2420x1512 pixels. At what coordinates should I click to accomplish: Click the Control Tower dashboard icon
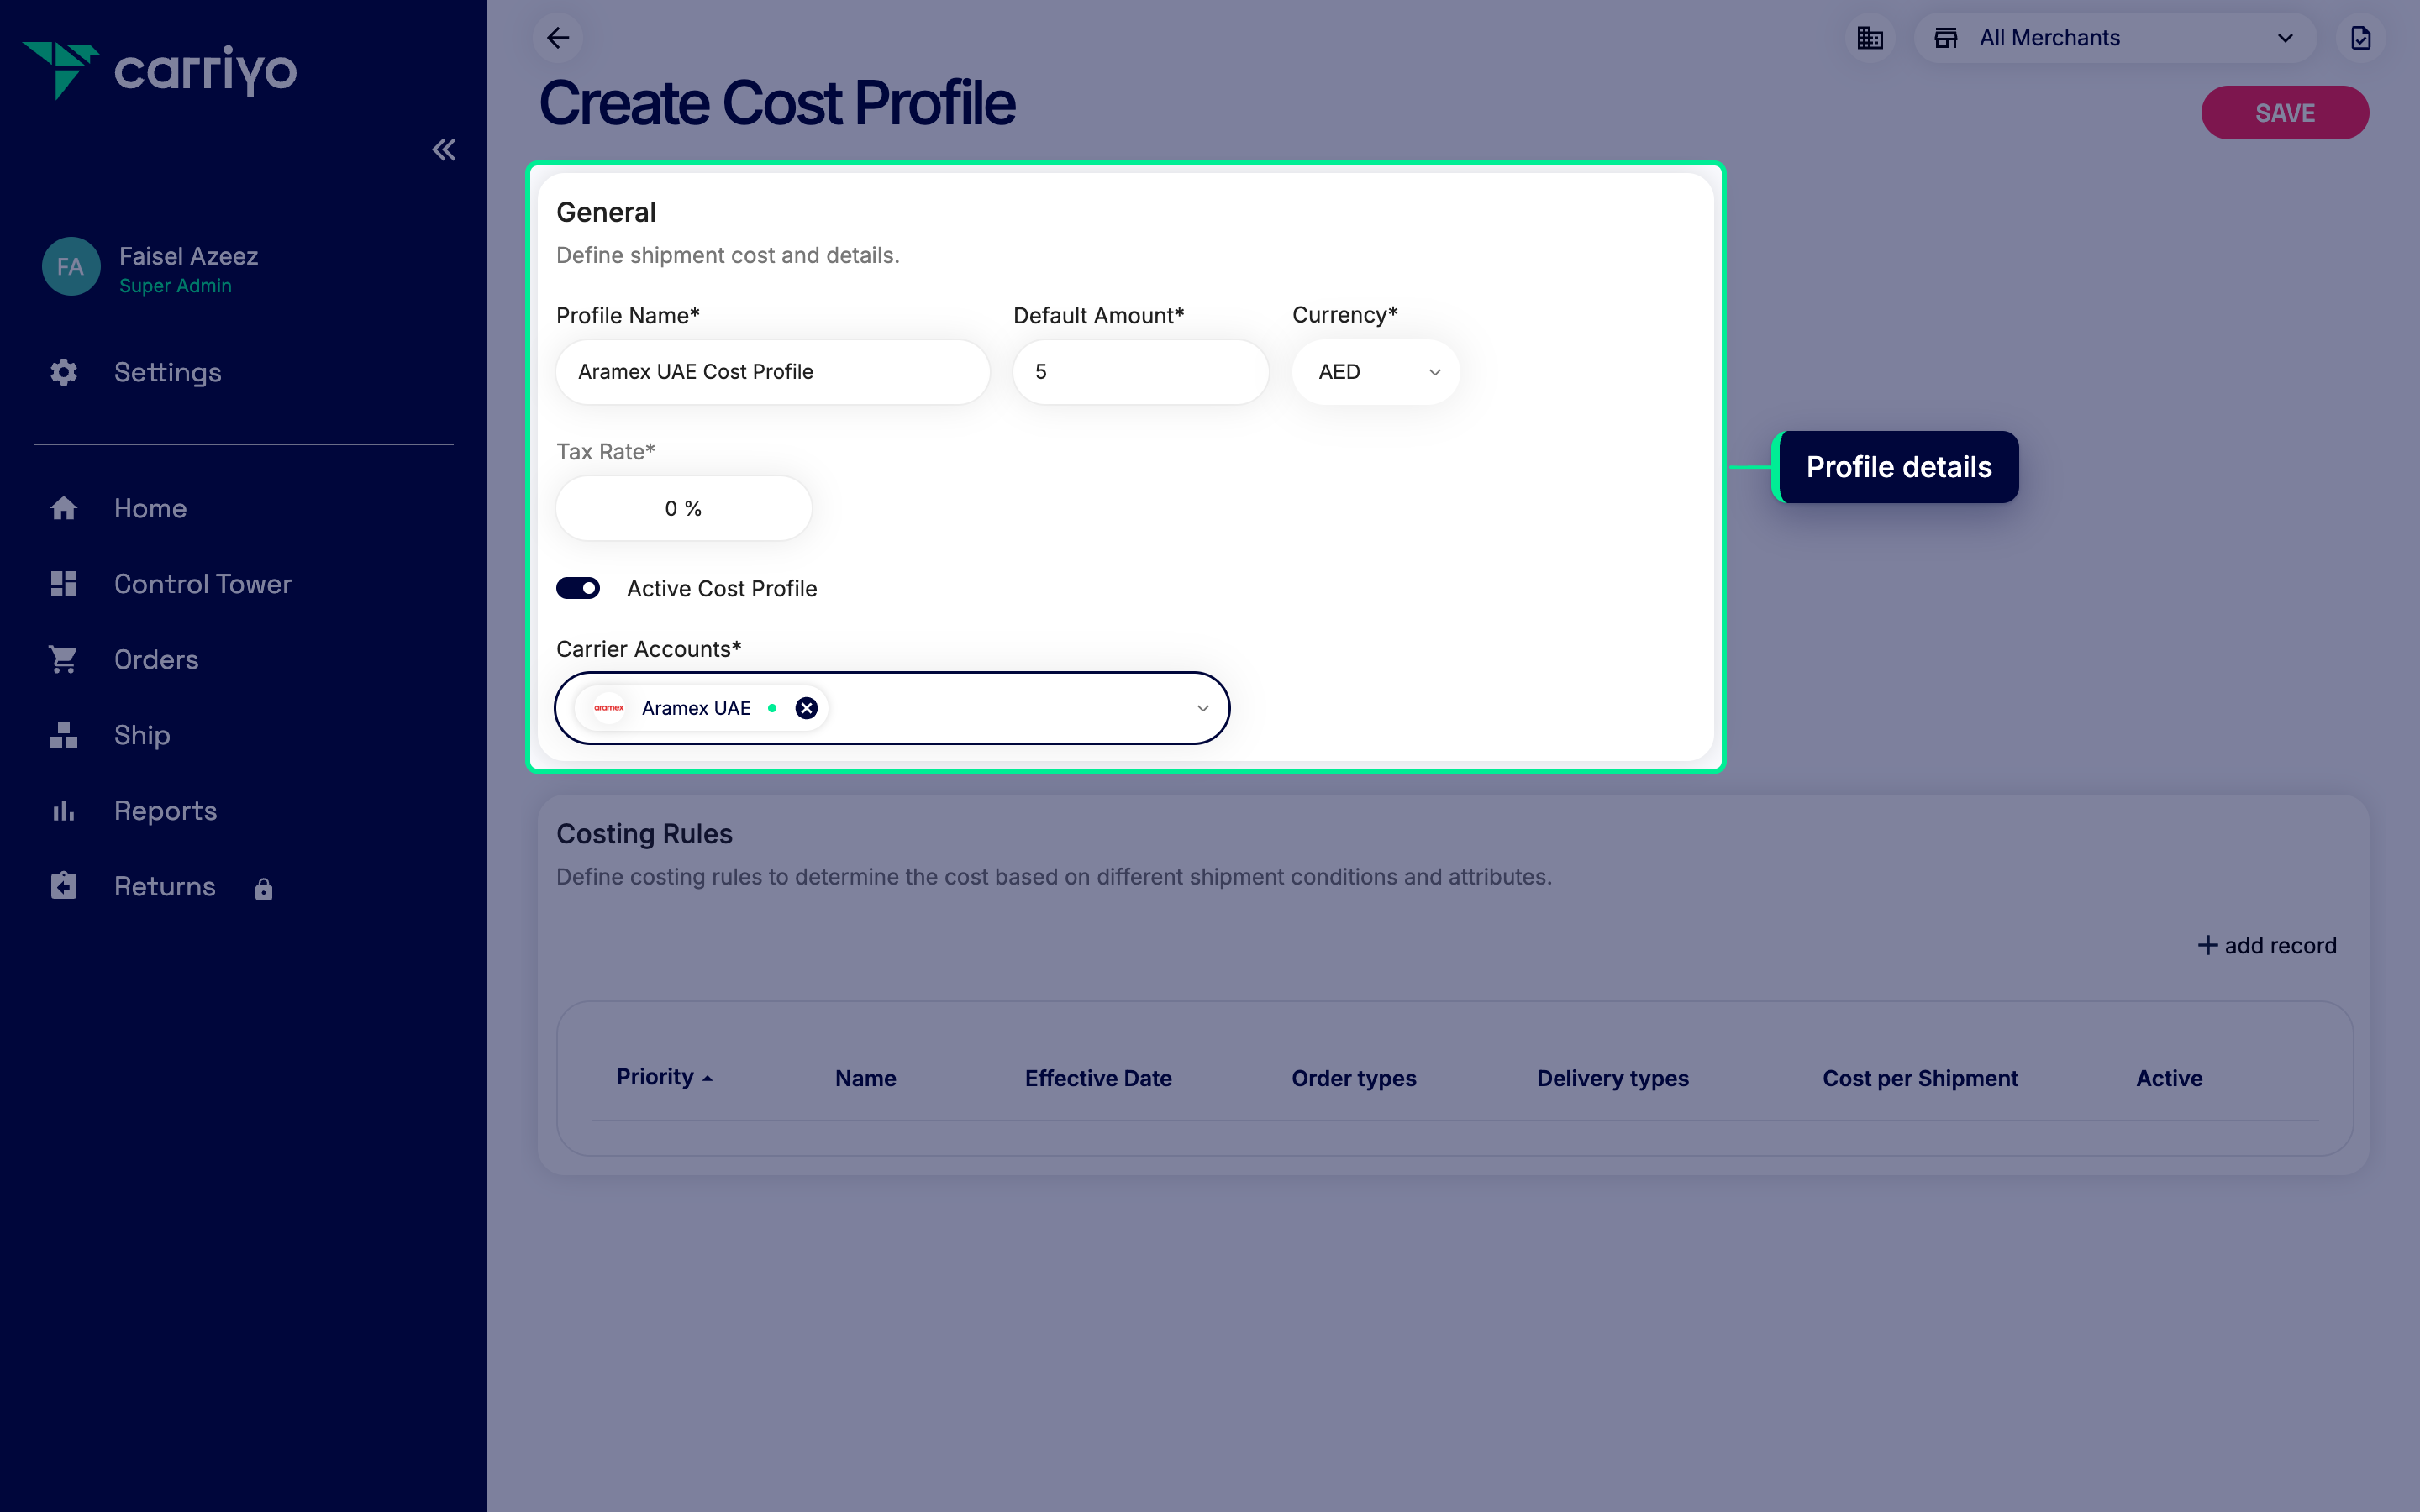coord(64,584)
